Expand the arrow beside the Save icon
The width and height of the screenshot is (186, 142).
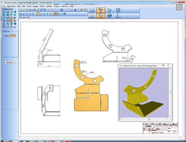[32, 10]
